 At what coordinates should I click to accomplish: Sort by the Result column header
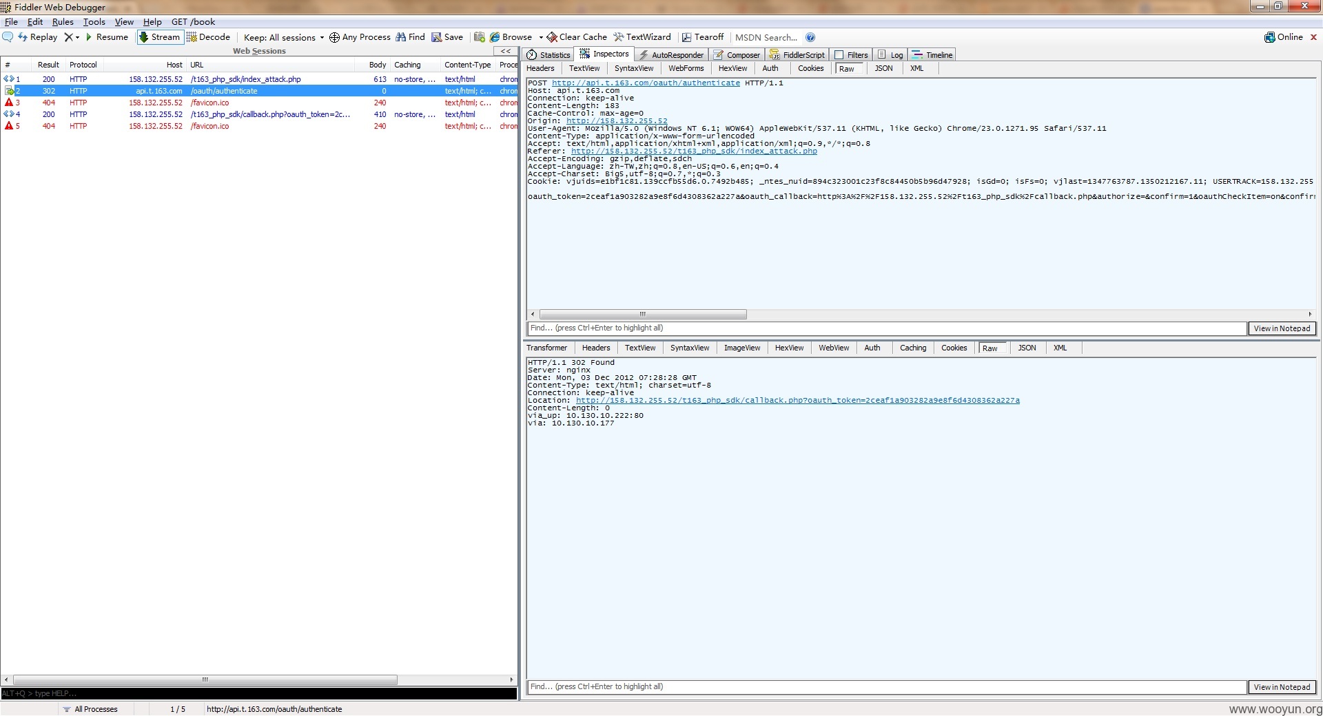click(48, 65)
